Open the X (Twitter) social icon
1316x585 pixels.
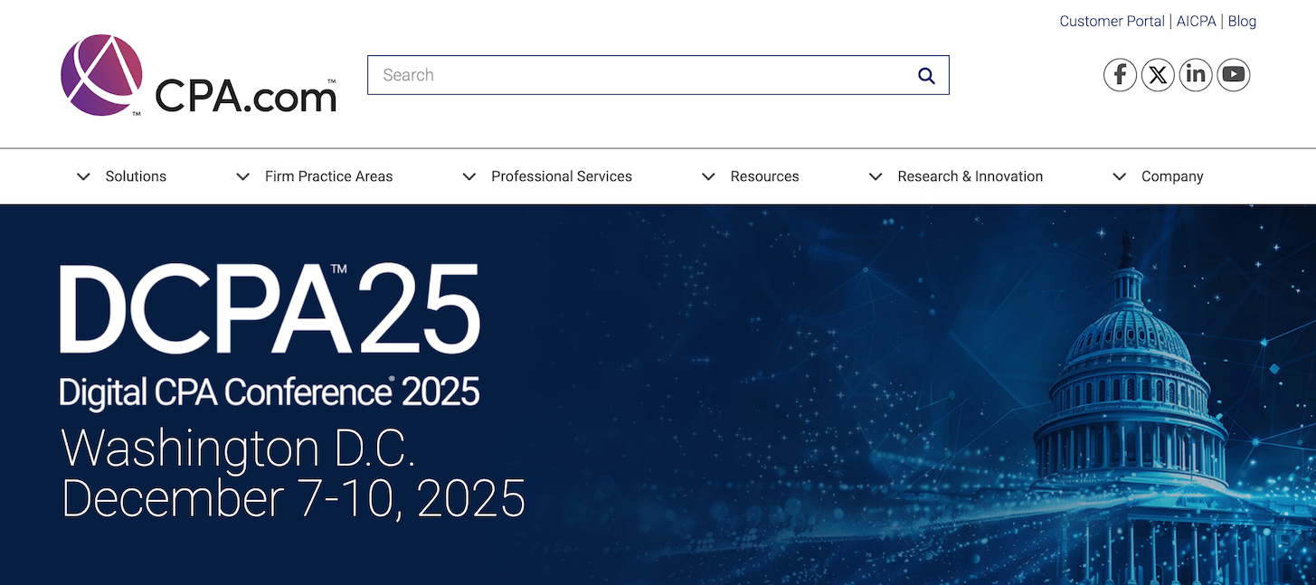(x=1158, y=74)
